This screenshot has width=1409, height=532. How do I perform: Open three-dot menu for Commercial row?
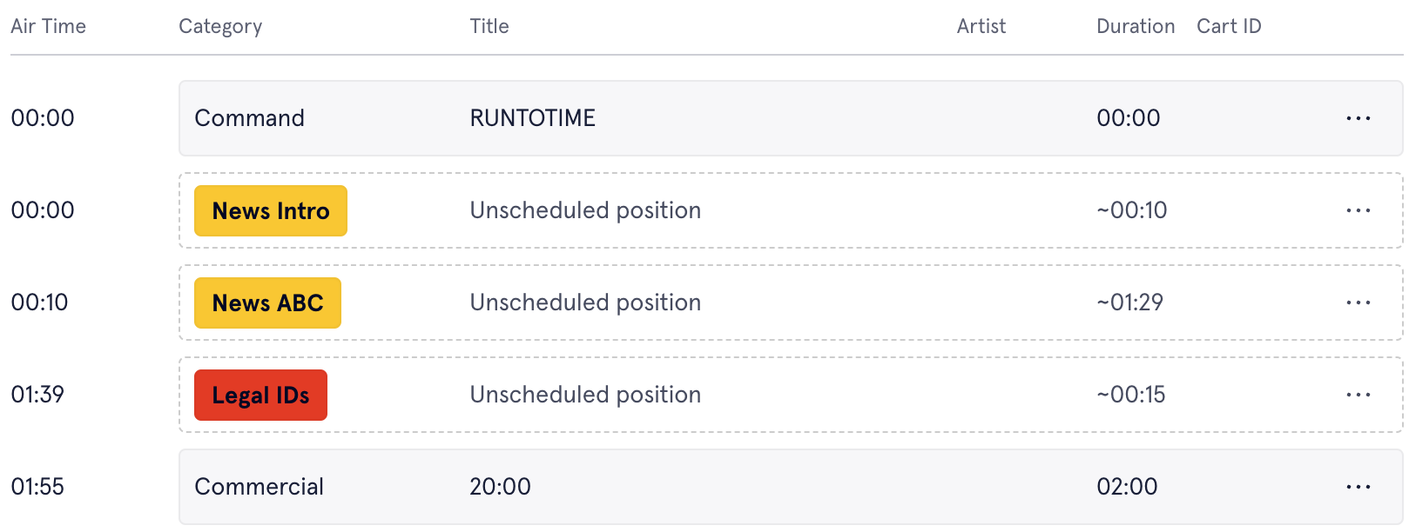[1358, 487]
